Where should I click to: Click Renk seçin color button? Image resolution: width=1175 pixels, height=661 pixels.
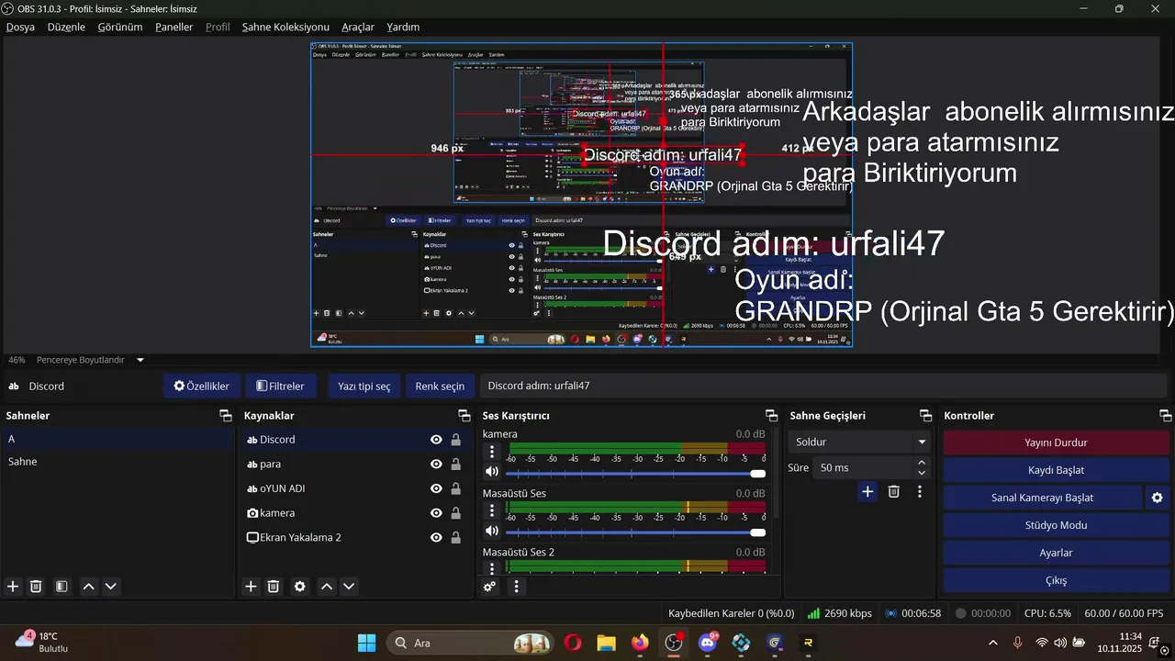(440, 386)
